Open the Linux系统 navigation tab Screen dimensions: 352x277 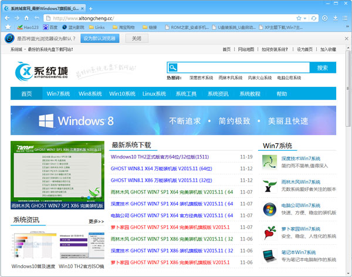click(x=154, y=93)
